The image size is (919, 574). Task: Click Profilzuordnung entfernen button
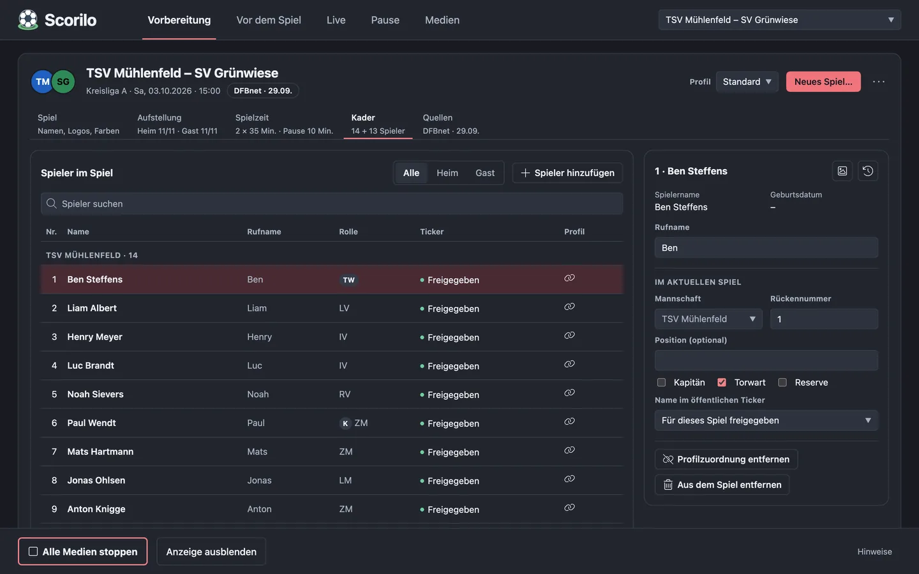click(726, 459)
